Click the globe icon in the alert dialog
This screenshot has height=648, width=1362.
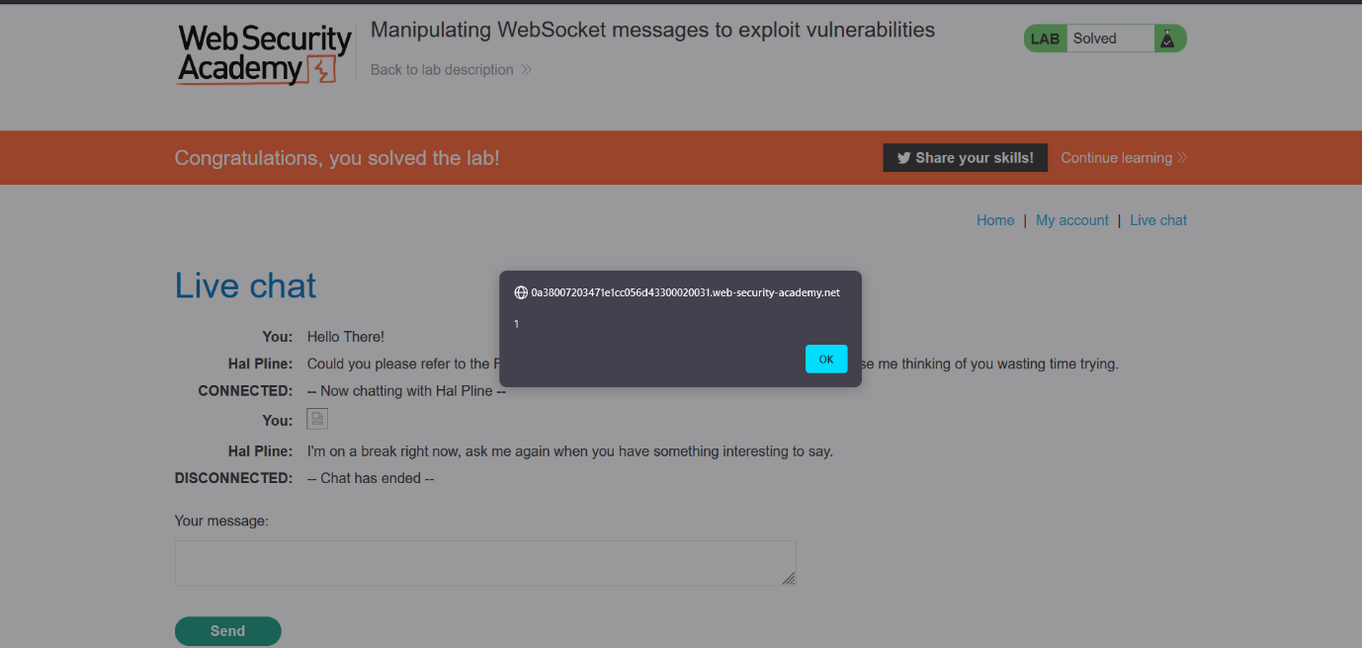pyautogui.click(x=521, y=291)
